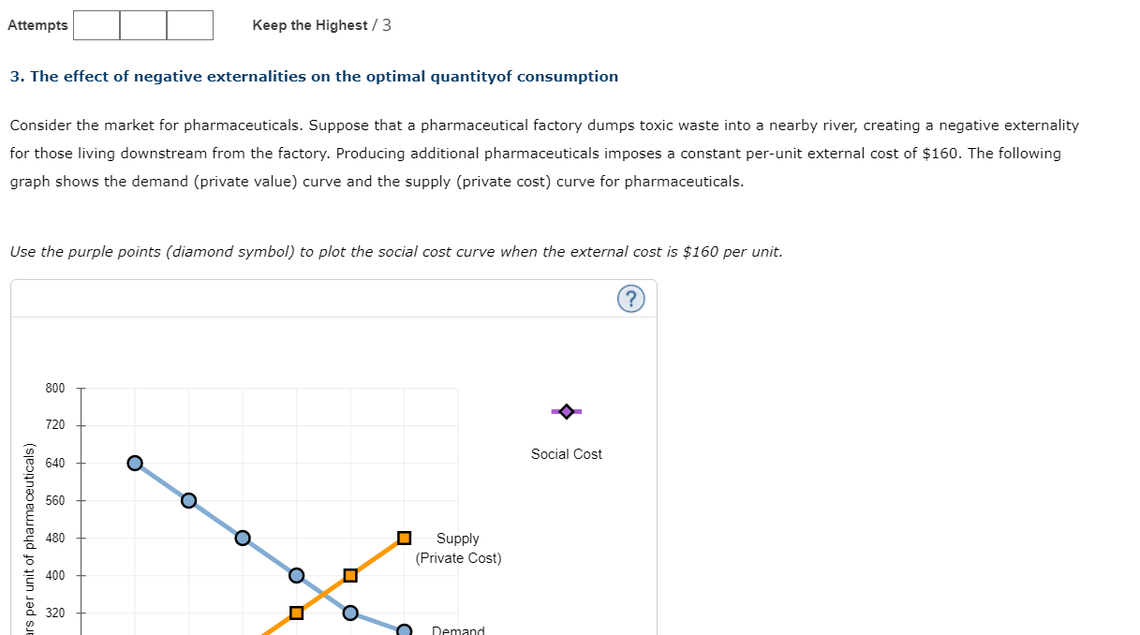Viewport: 1140px width, 635px height.
Task: Click the middle Attempts input box
Action: (142, 25)
